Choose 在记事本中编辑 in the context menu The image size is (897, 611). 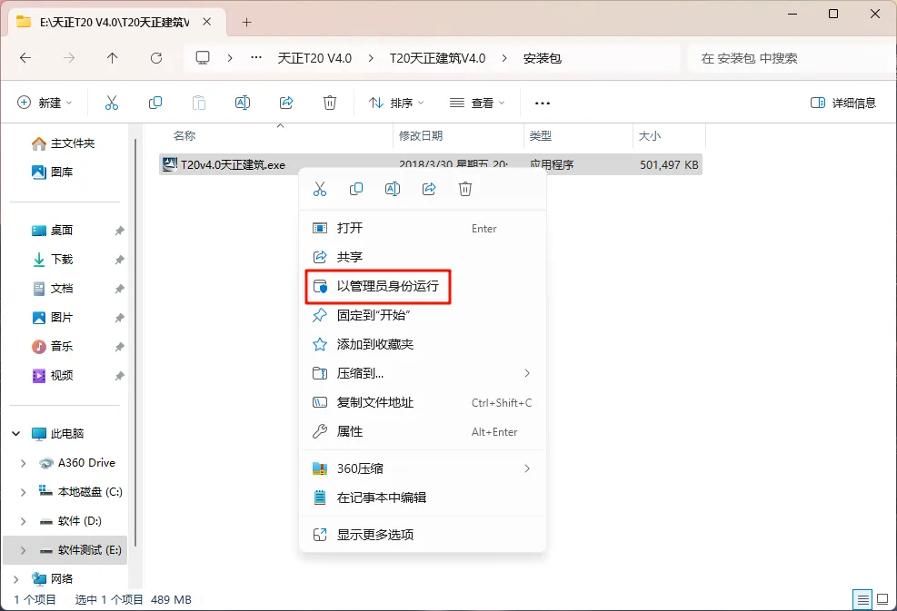click(423, 498)
